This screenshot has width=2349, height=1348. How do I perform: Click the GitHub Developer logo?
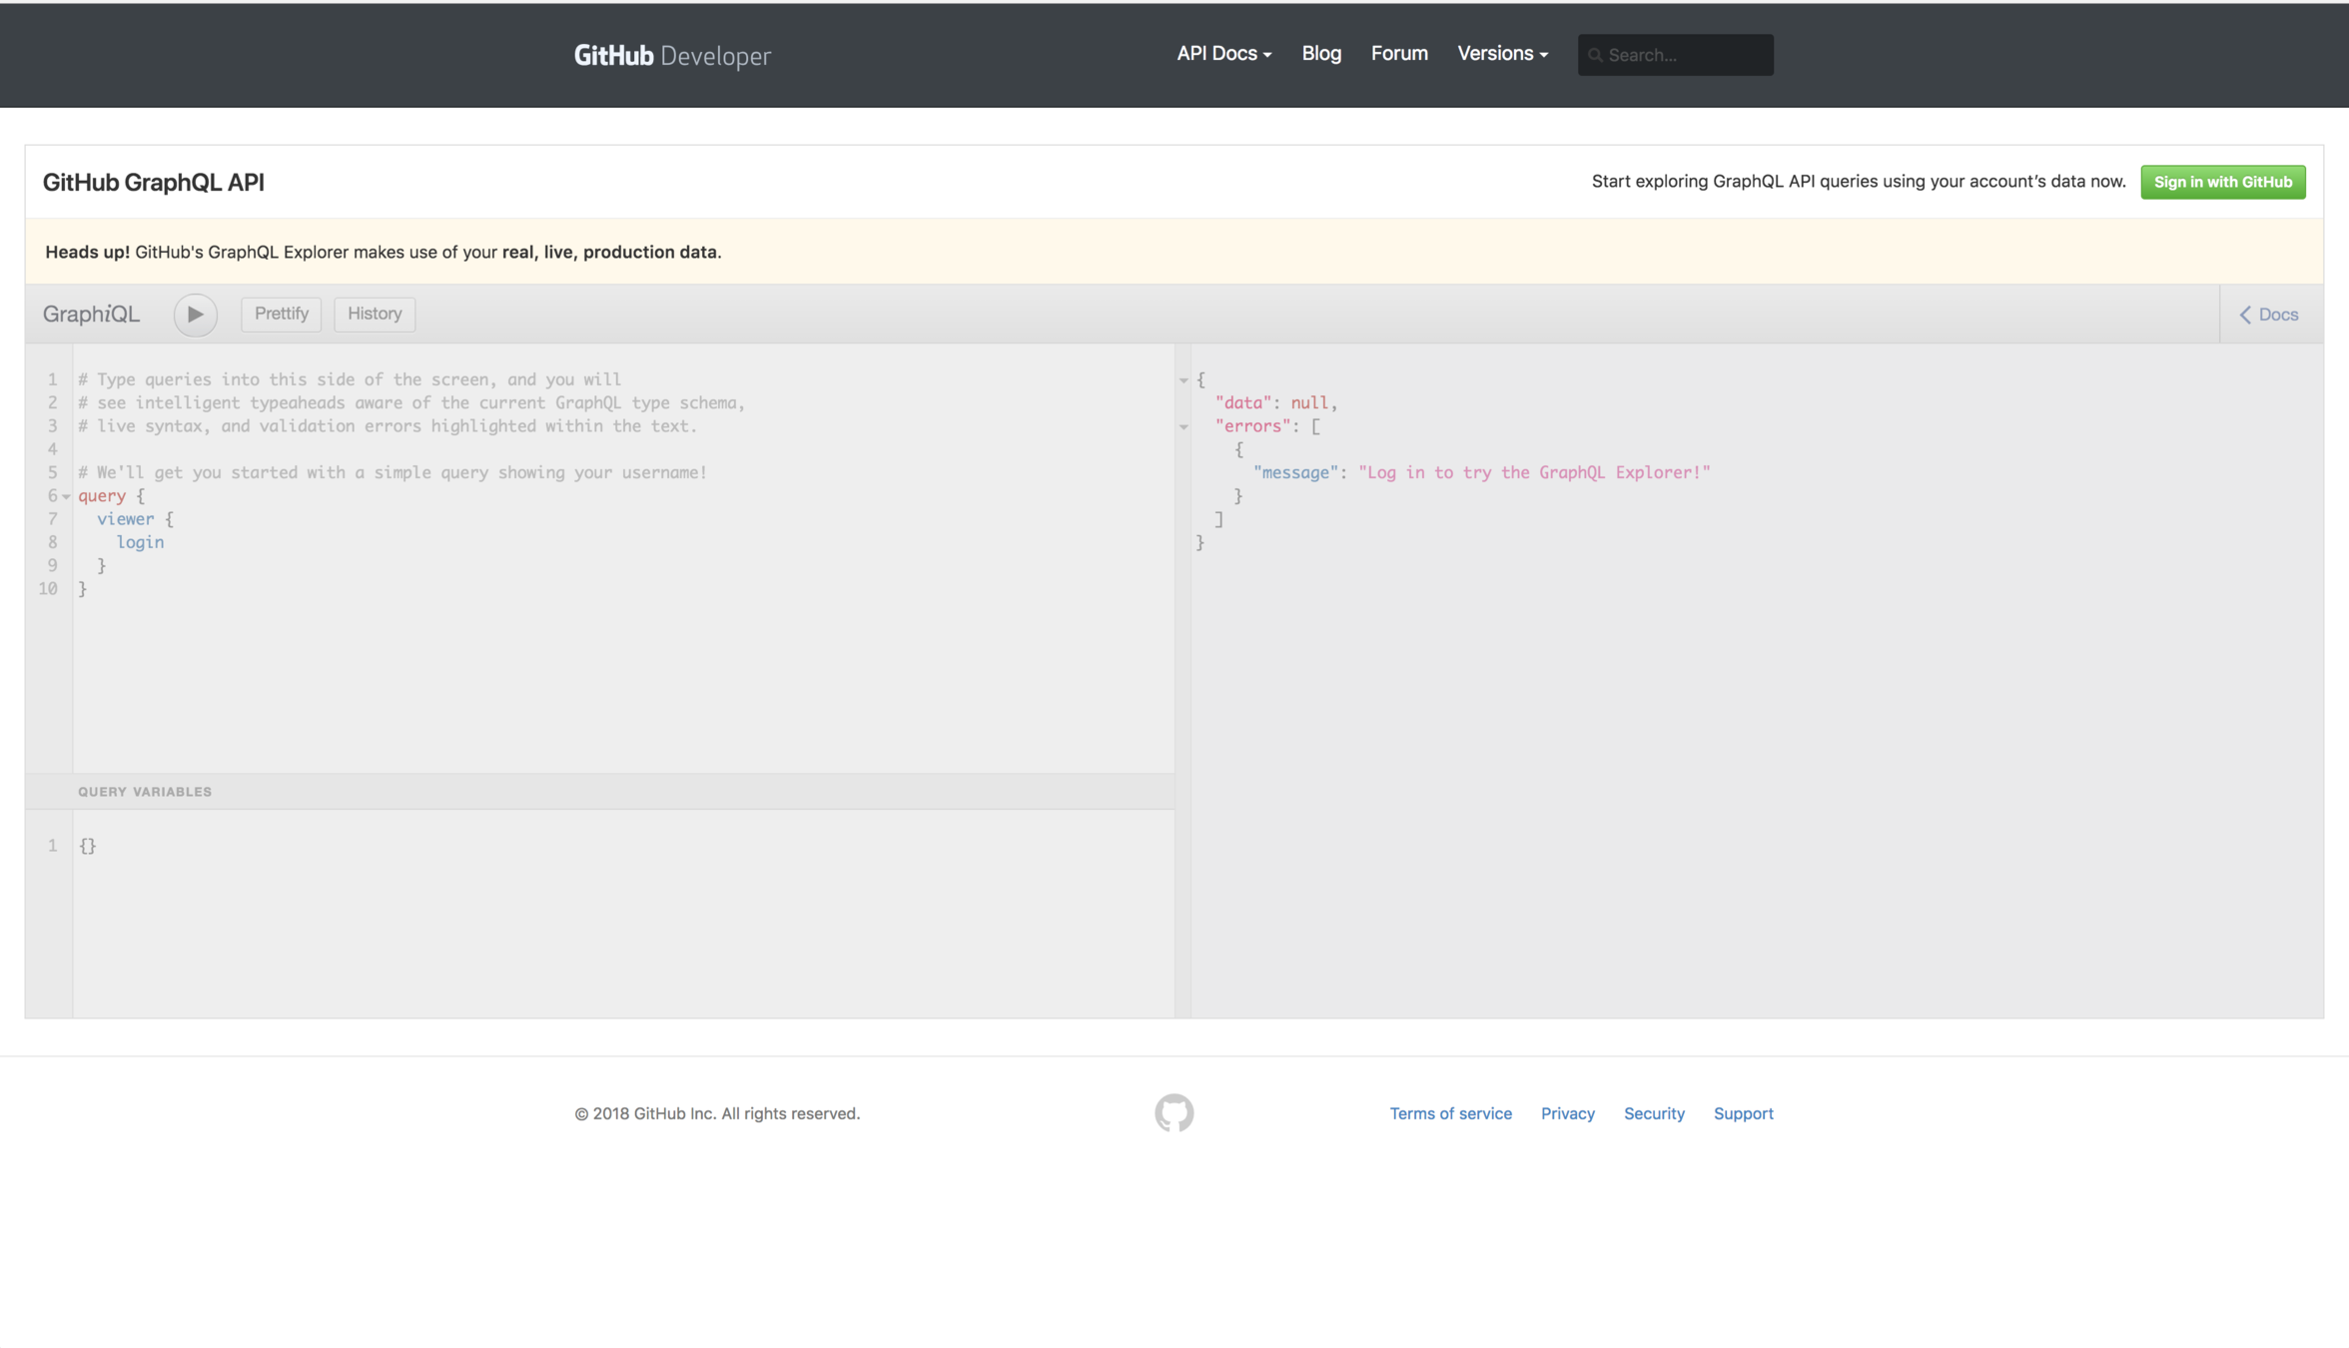tap(672, 56)
